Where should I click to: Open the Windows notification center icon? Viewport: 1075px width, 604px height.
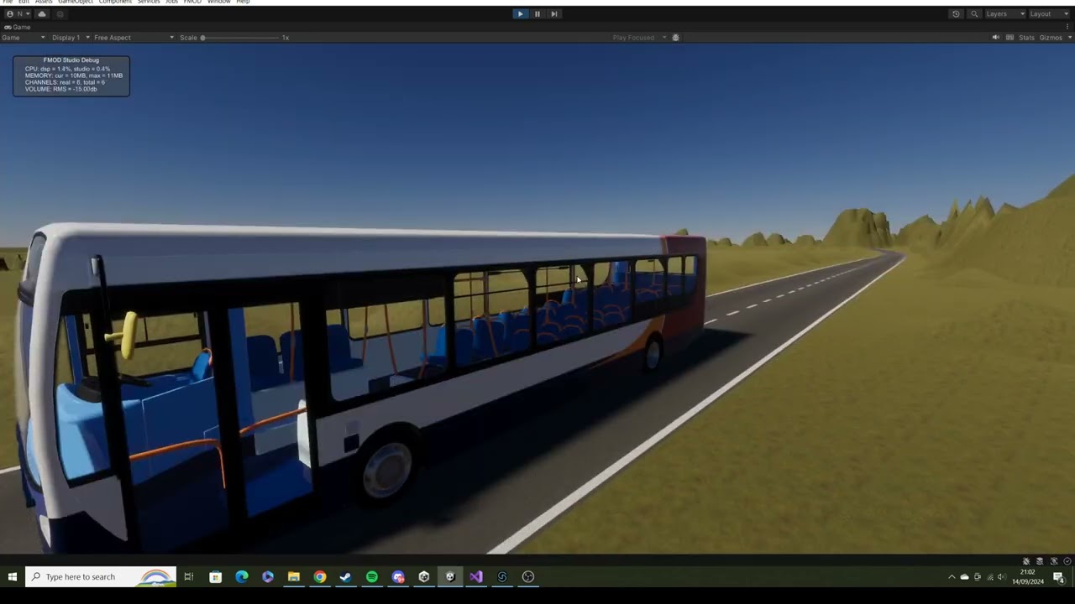click(1059, 577)
